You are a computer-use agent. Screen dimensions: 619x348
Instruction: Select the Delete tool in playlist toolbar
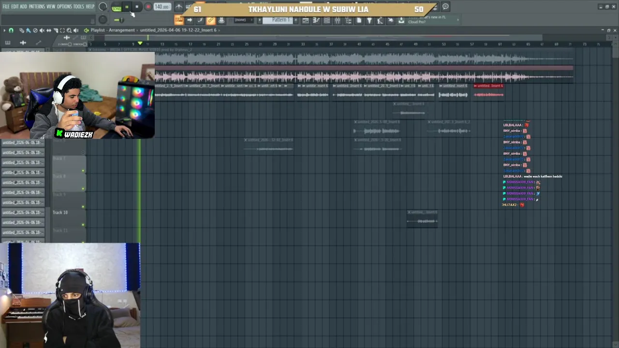[35, 30]
